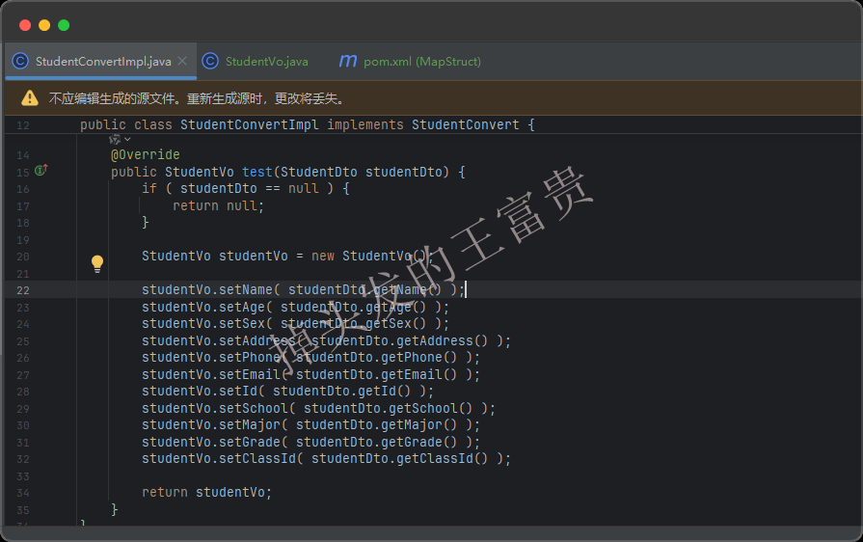The image size is (863, 542).
Task: Click the implements gutter icon on line 15
Action: tap(41, 170)
